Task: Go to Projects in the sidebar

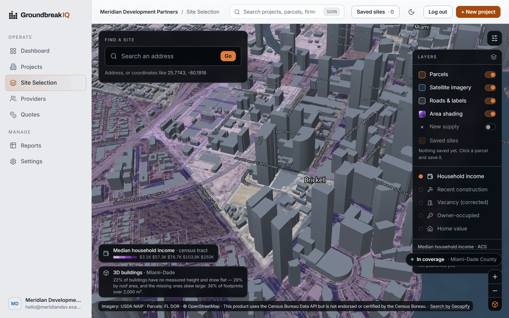Action: tap(46, 67)
